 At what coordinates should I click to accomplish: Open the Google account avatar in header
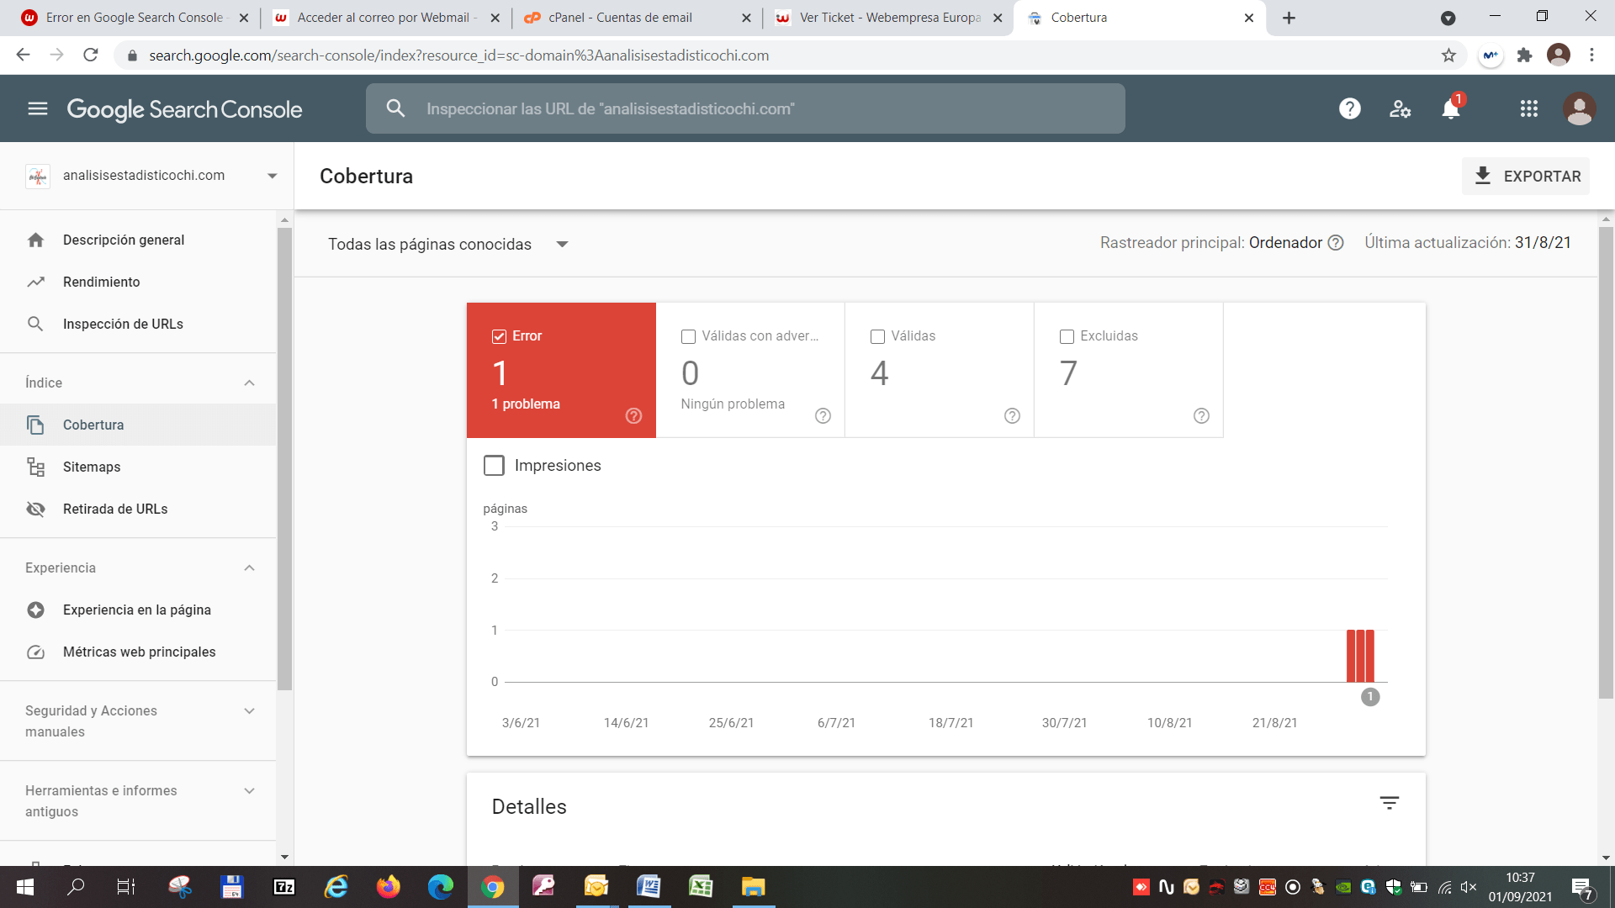click(1579, 108)
